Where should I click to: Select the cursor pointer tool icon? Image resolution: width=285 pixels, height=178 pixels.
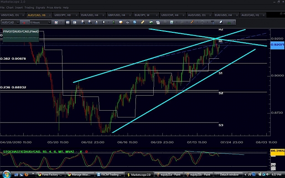click(x=97, y=22)
